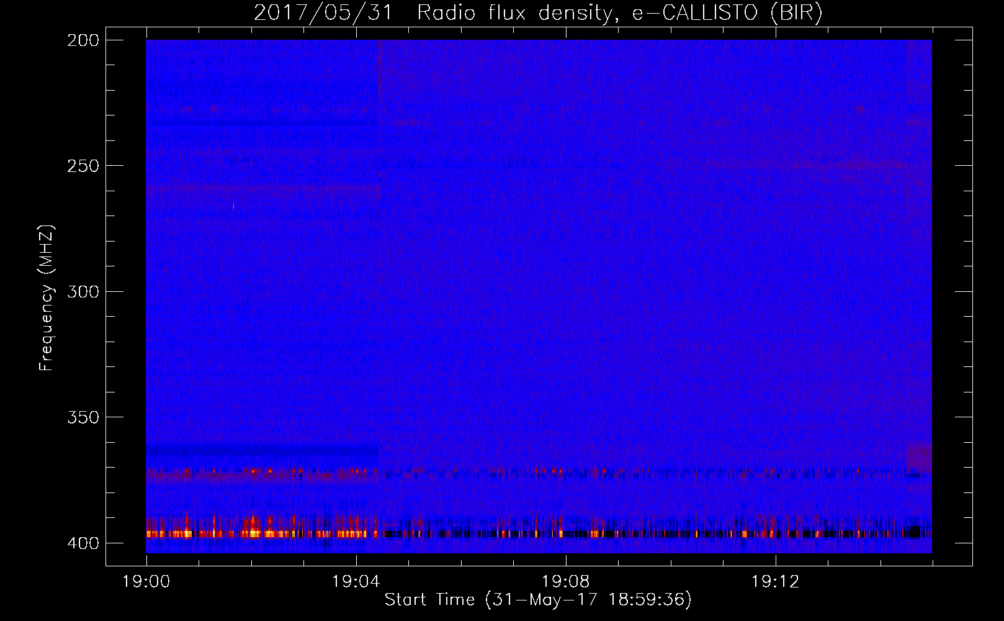Click the 19:04 time tick label
Viewport: 1004px width, 621px height.
tap(356, 582)
